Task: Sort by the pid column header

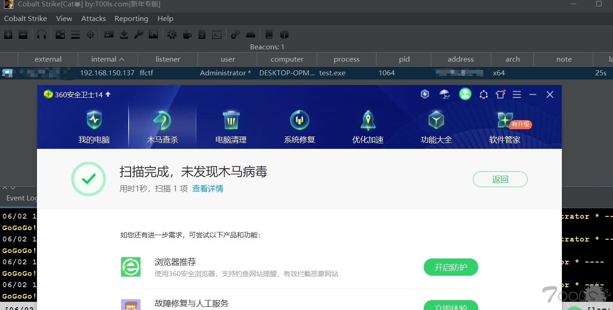Action: click(404, 59)
